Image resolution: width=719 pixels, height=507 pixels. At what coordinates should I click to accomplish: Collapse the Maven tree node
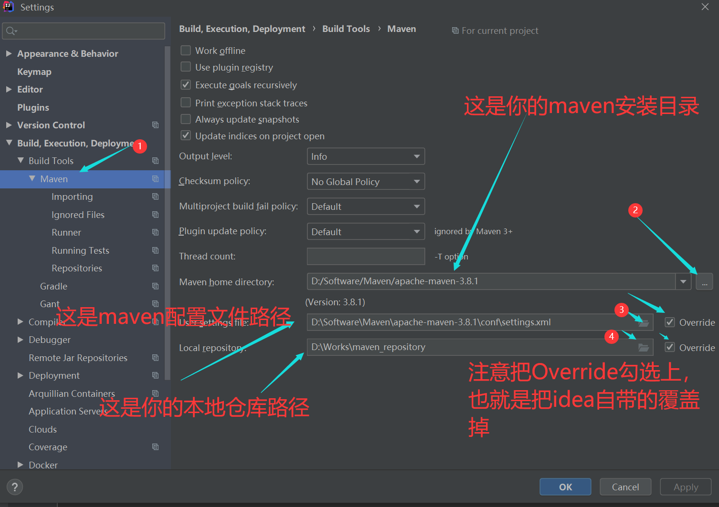pyautogui.click(x=32, y=178)
